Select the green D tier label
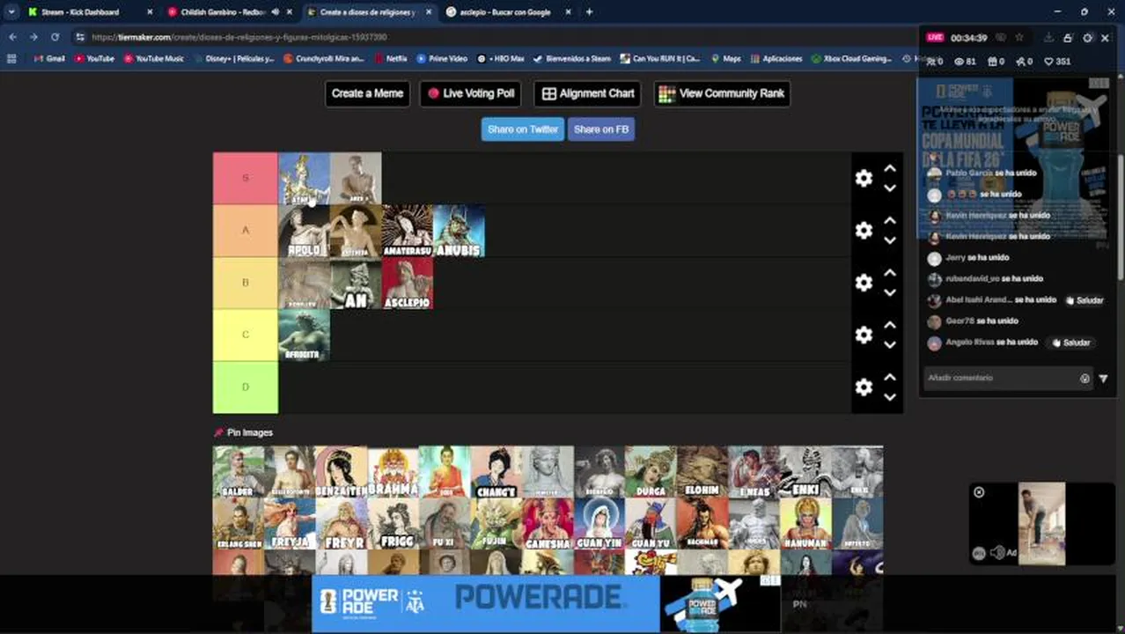The image size is (1125, 634). point(246,387)
